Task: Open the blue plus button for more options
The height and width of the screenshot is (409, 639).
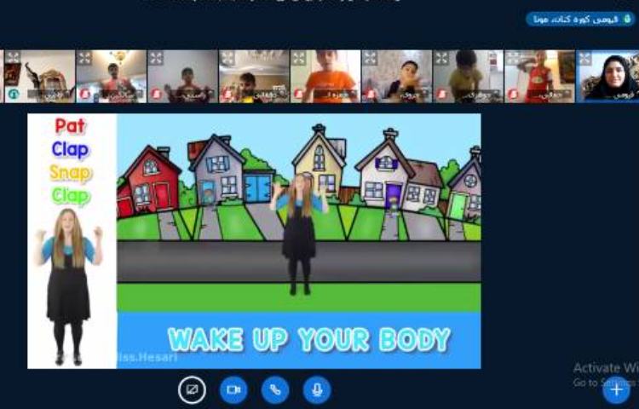Action: 616,389
